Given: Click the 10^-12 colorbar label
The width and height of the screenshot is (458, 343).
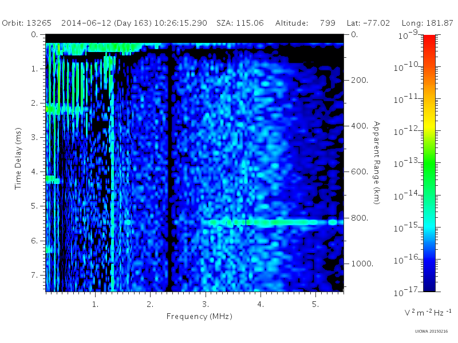Looking at the screenshot, I should coord(407,131).
